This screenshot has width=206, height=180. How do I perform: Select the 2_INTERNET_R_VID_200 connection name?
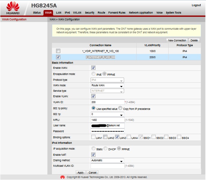(100, 57)
